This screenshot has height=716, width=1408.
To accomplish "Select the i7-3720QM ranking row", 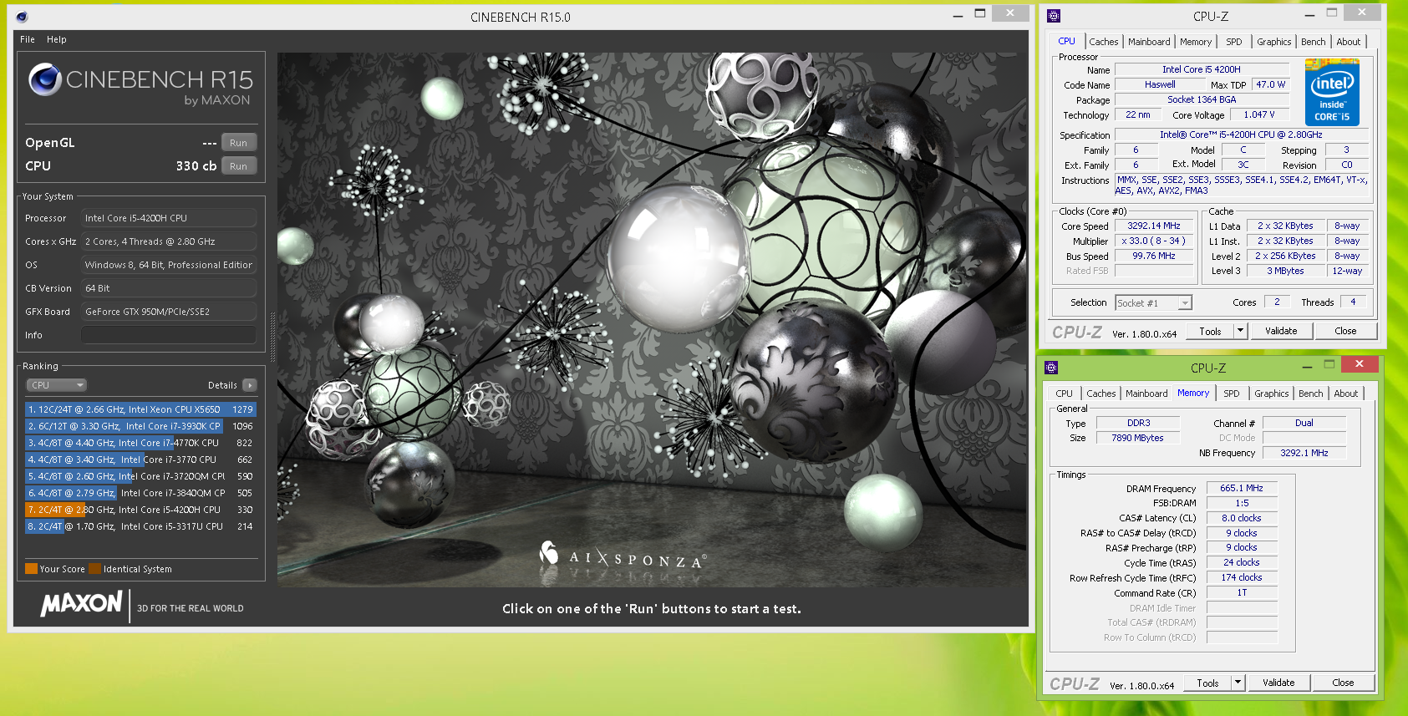I will pyautogui.click(x=140, y=476).
